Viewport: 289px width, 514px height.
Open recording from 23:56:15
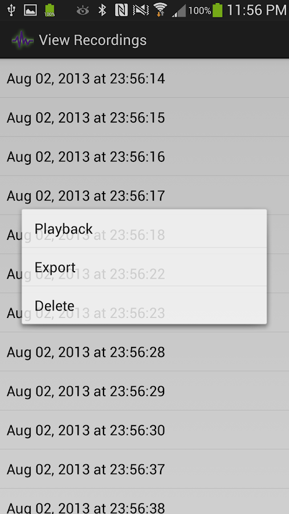pos(144,117)
